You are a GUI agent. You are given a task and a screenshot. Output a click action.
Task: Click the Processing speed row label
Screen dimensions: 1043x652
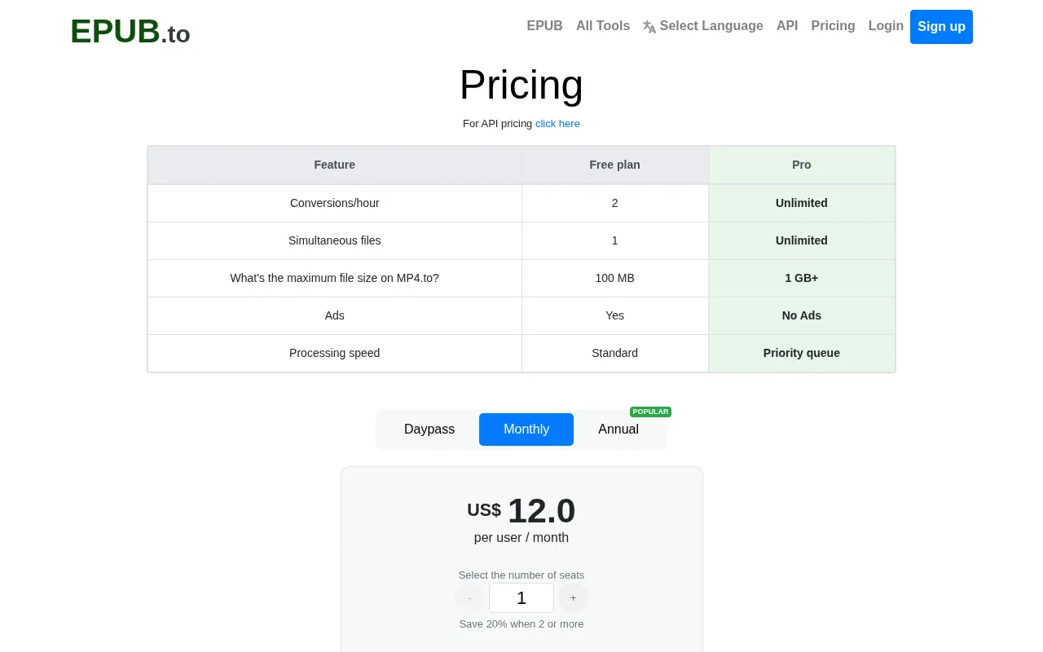pyautogui.click(x=335, y=353)
